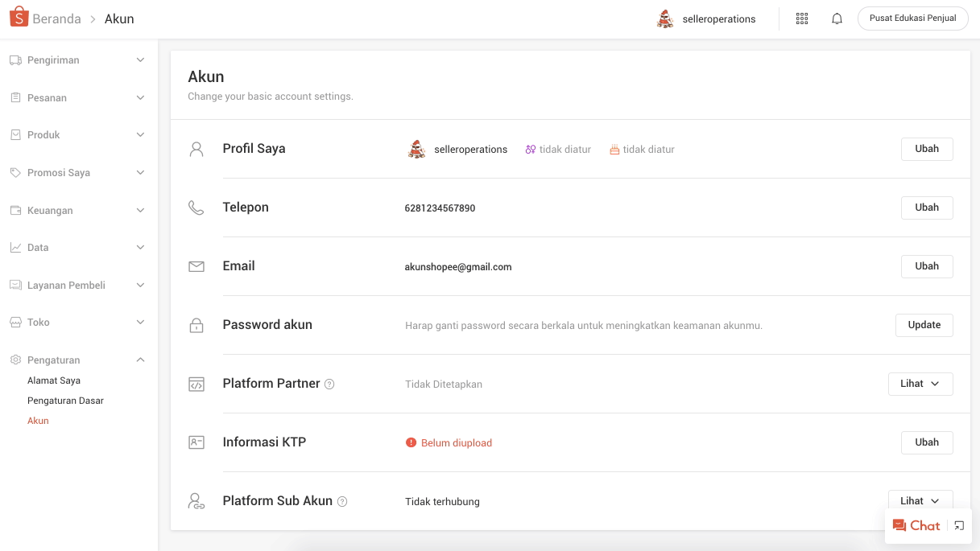Screen dimensions: 980x551
Task: Click the ID card icon beside Informasi KTP
Action: pyautogui.click(x=196, y=442)
